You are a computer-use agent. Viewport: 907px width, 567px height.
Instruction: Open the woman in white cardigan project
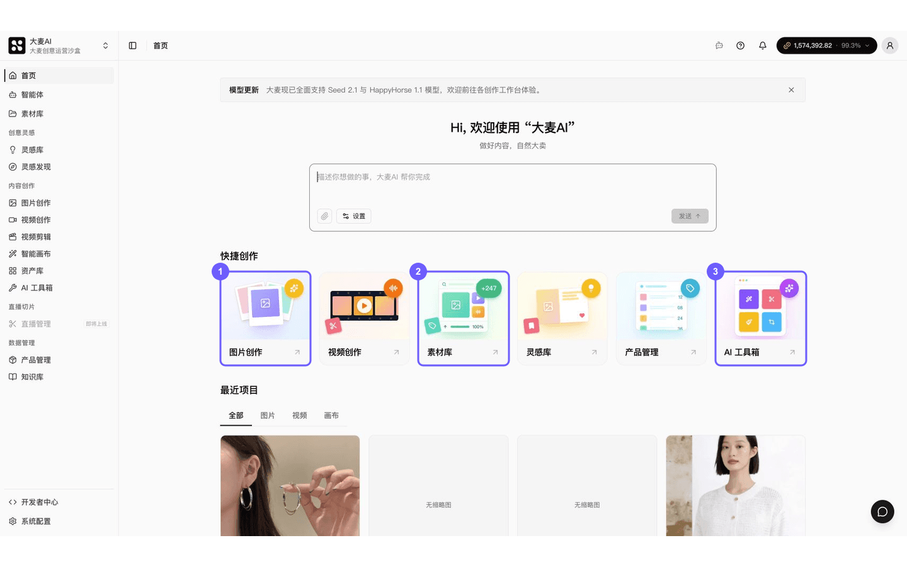(x=736, y=486)
